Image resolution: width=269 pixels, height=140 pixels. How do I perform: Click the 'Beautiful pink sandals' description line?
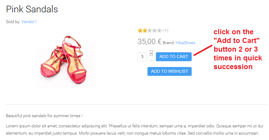click(44, 116)
